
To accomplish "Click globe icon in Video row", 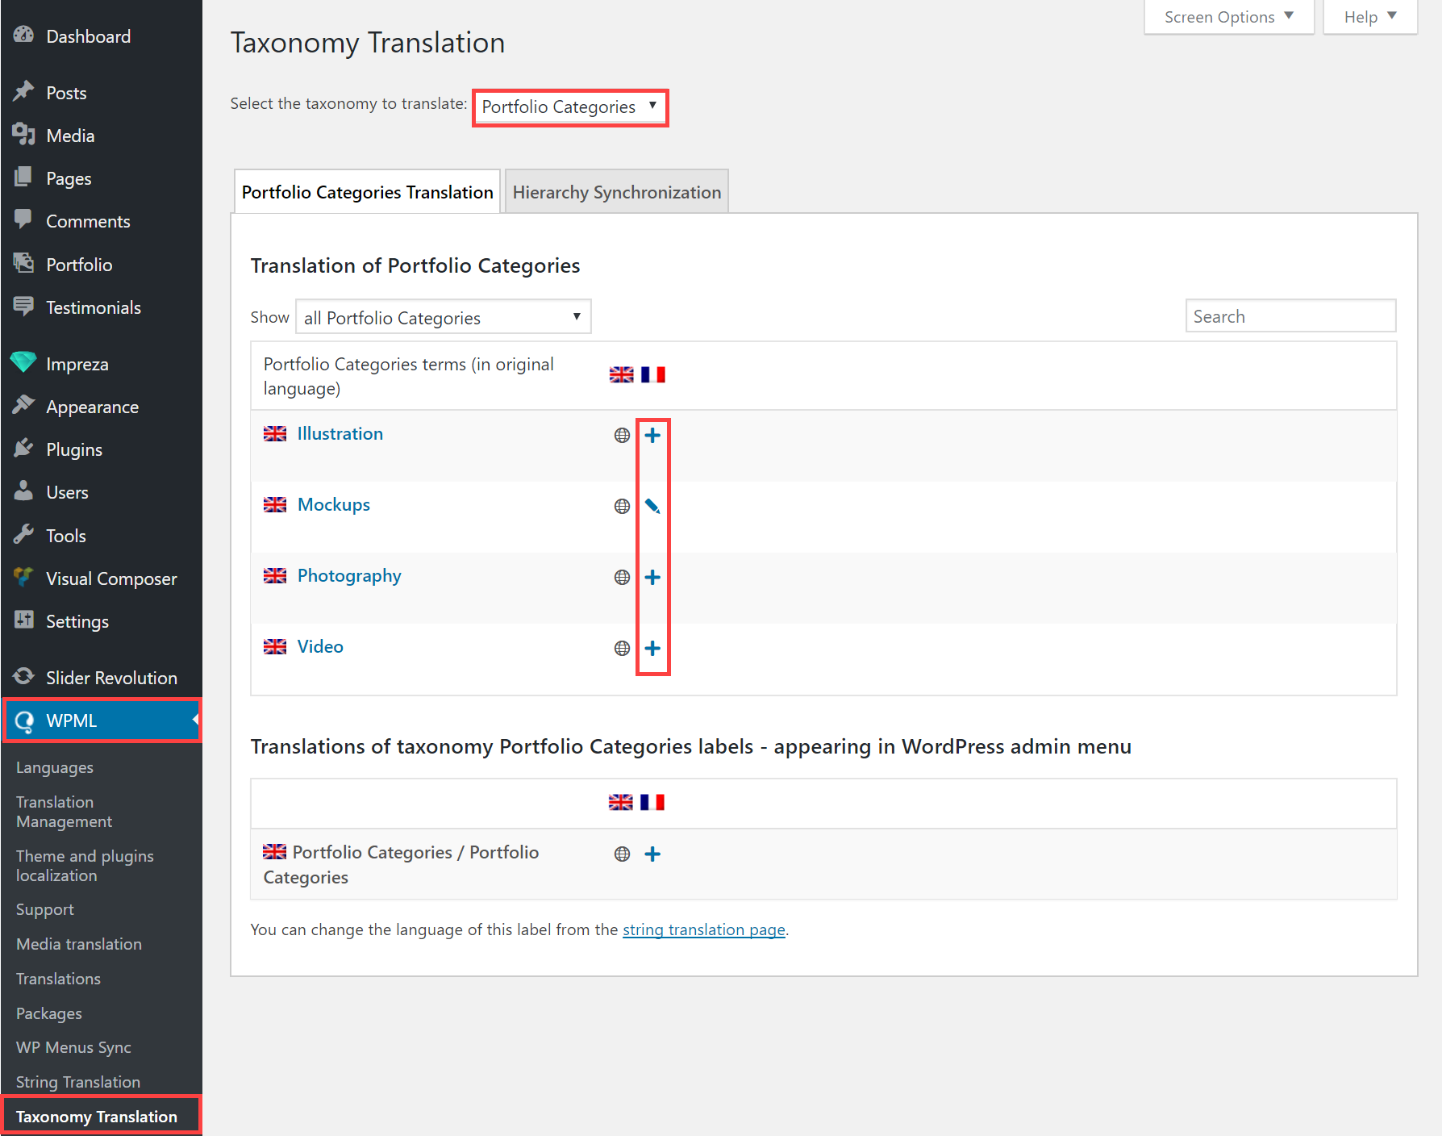I will point(622,649).
